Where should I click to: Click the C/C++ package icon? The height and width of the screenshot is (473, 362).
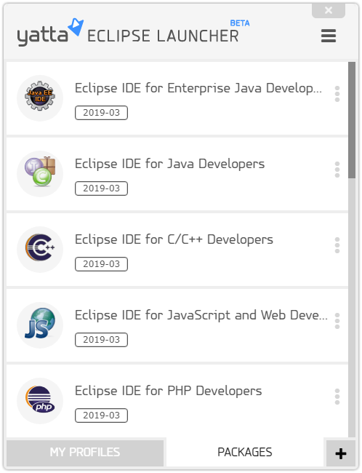click(40, 247)
